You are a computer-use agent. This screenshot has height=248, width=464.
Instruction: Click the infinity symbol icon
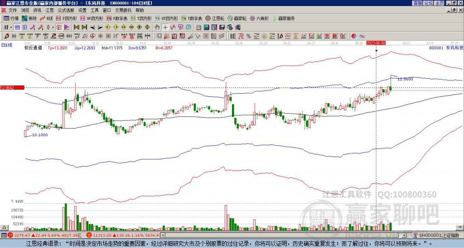tap(362, 36)
